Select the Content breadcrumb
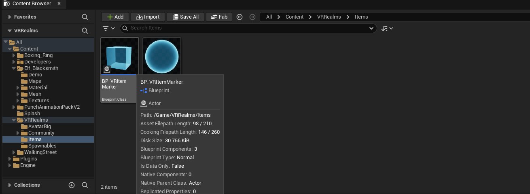This screenshot has width=530, height=194. pos(295,17)
